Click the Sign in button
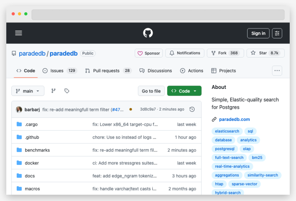The image size is (296, 201). [x=258, y=33]
